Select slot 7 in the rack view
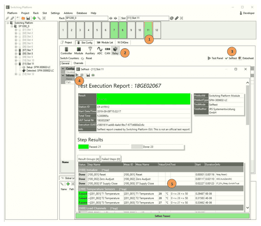This screenshot has height=226, width=261. point(114,30)
